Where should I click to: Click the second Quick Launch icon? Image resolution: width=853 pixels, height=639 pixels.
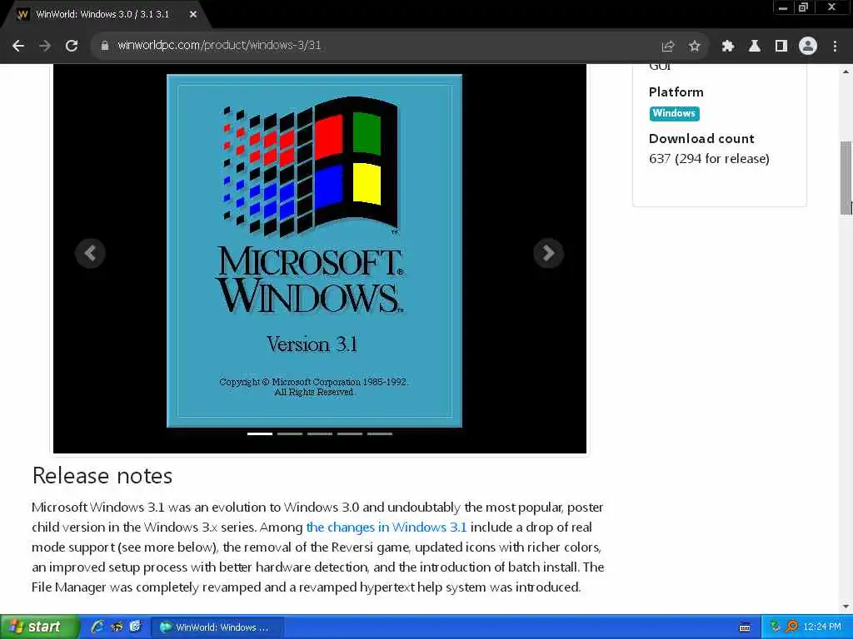(x=117, y=627)
